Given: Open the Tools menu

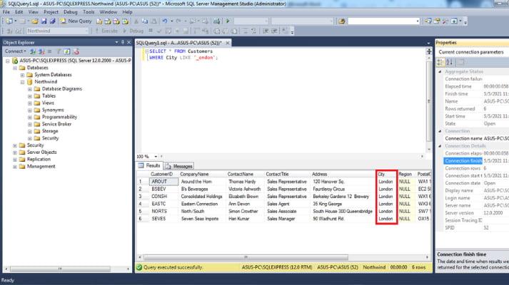Looking at the screenshot, I should pos(88,12).
